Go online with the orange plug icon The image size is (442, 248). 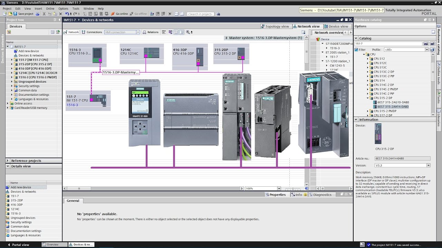[113, 14]
